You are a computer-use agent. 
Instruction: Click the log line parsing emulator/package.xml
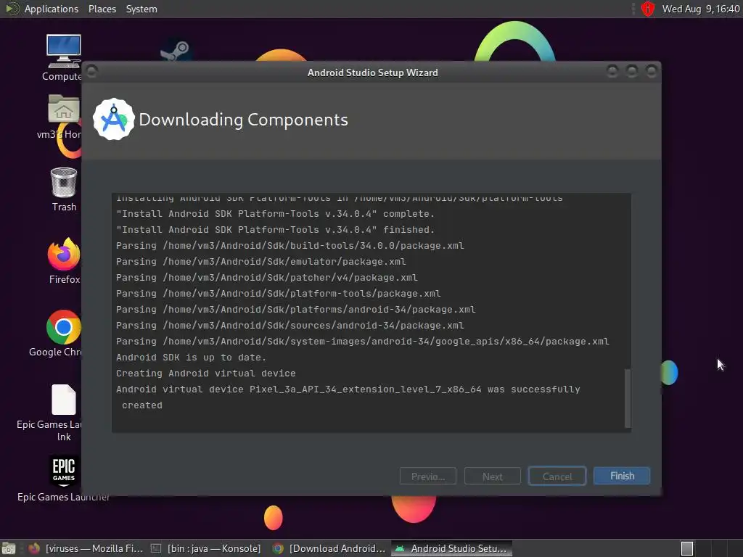coord(260,262)
